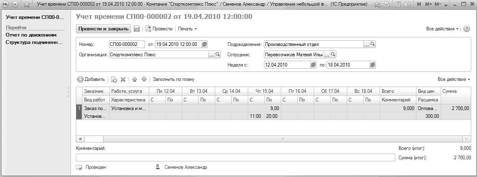Move row up with up arrow icon

coord(135,79)
